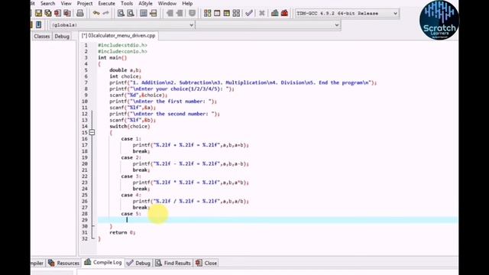Click the blue bookmark icon left of (globals)
489x275 pixels.
(39, 24)
